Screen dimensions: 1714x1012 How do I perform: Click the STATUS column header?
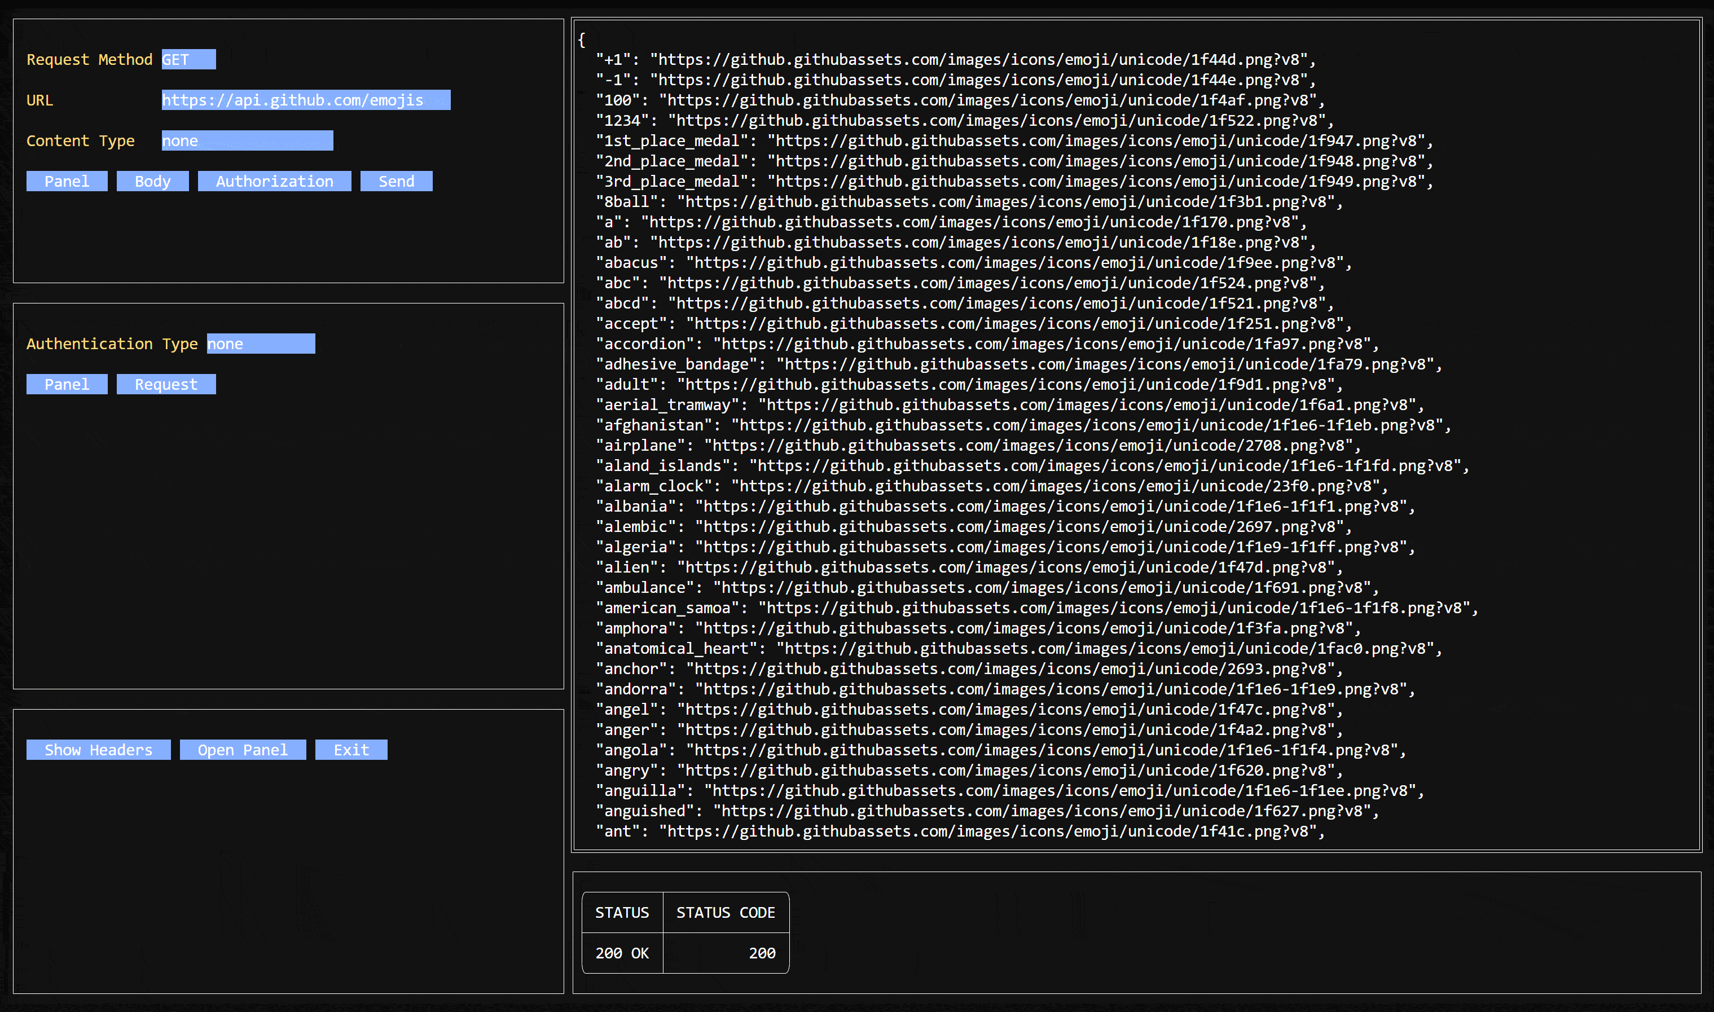(x=621, y=912)
